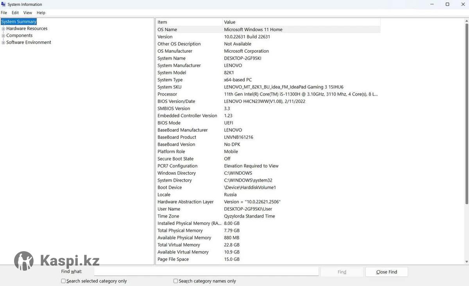The width and height of the screenshot is (469, 286).
Task: Select the Version row
Action: 268,37
